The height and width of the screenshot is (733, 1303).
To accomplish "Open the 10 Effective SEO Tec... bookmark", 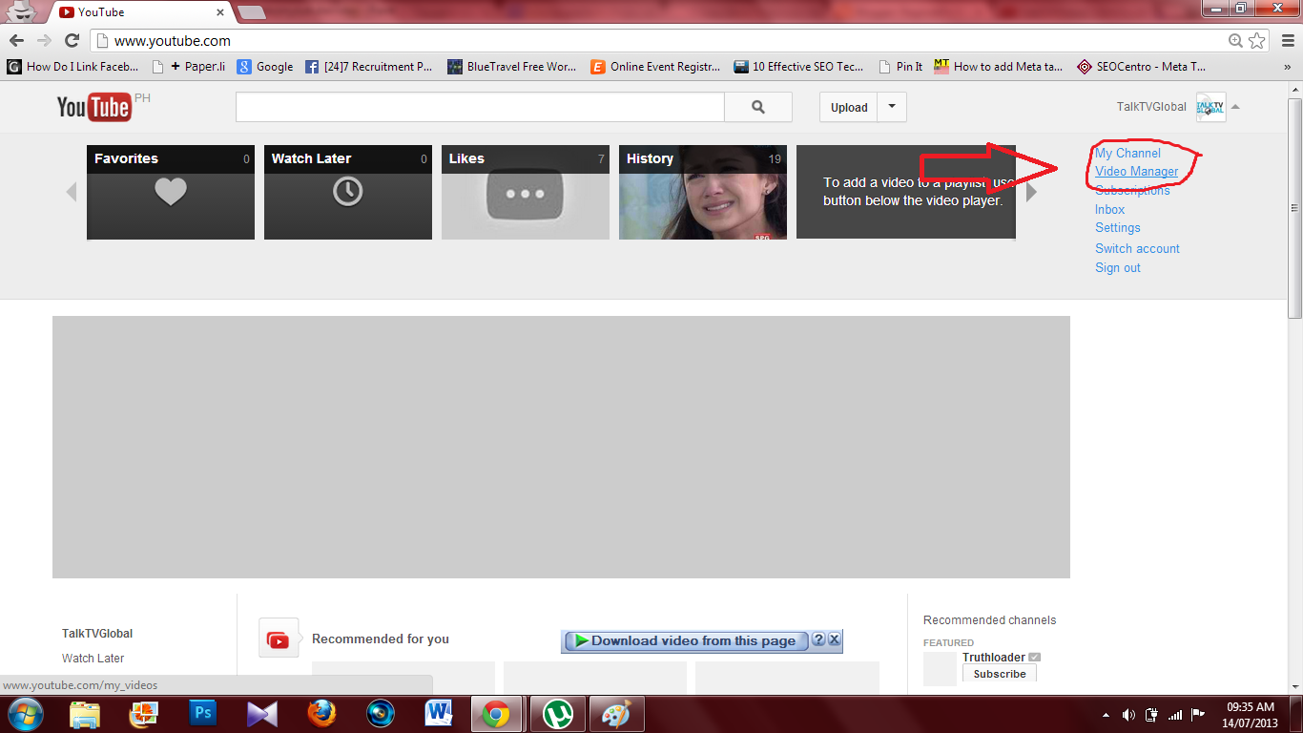I will click(798, 67).
